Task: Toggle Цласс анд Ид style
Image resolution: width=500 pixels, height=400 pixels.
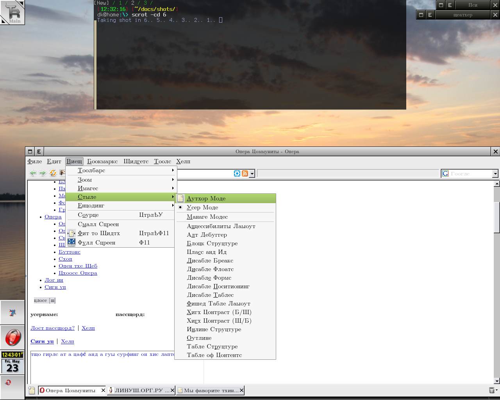Action: (x=225, y=252)
